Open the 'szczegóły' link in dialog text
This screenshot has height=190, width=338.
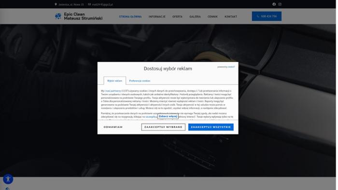(151, 117)
